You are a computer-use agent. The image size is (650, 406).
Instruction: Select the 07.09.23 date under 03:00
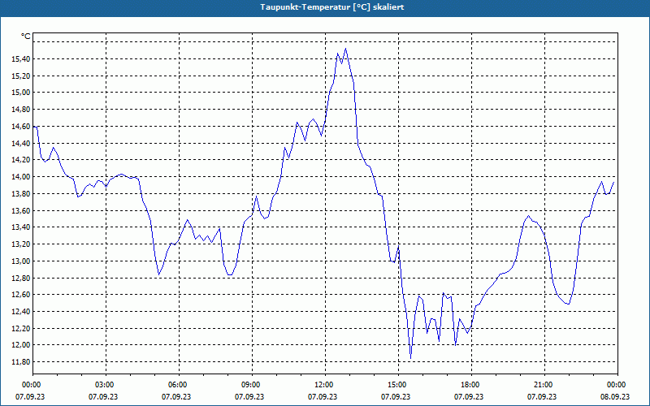(103, 396)
